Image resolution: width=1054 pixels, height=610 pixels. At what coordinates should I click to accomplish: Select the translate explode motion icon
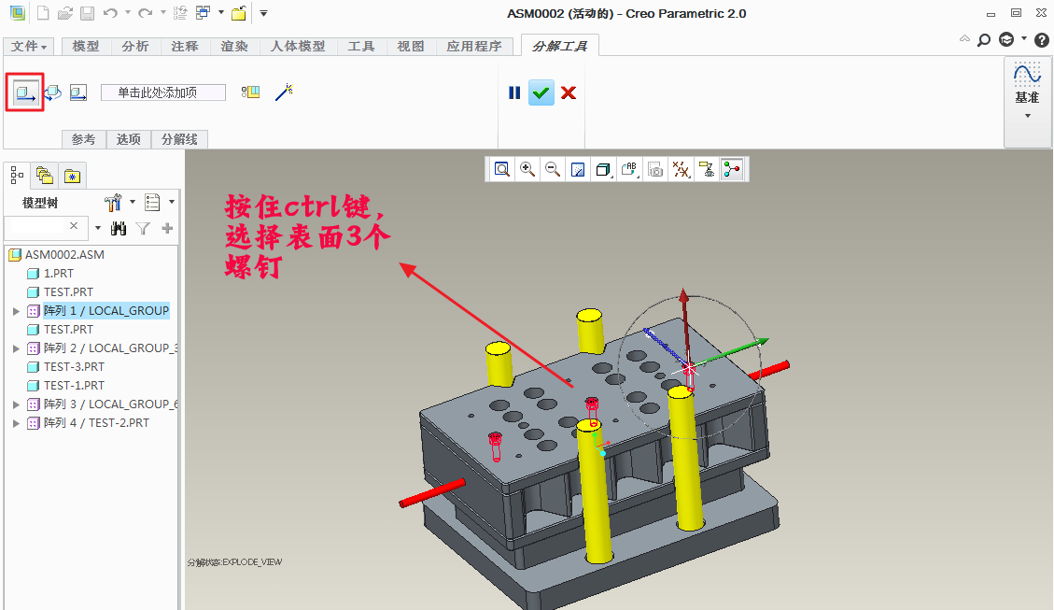click(x=25, y=92)
